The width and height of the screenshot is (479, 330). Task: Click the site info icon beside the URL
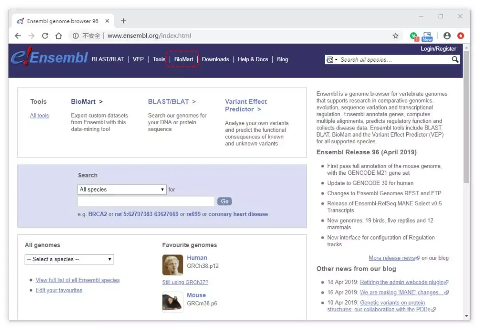[75, 36]
